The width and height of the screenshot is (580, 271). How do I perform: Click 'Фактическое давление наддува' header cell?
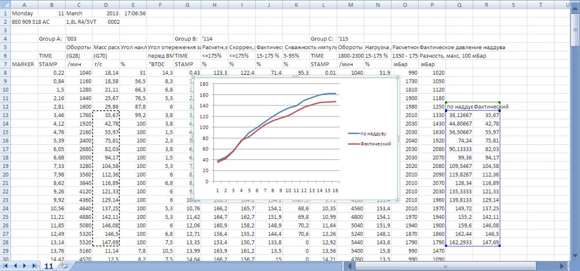[x=462, y=47]
